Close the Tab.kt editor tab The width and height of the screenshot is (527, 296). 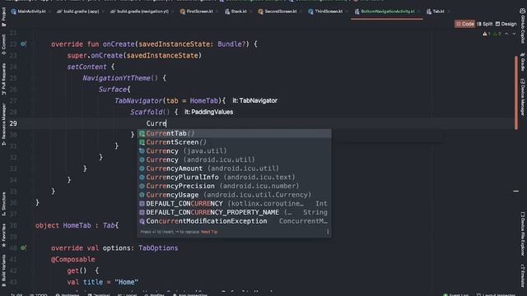coord(449,12)
